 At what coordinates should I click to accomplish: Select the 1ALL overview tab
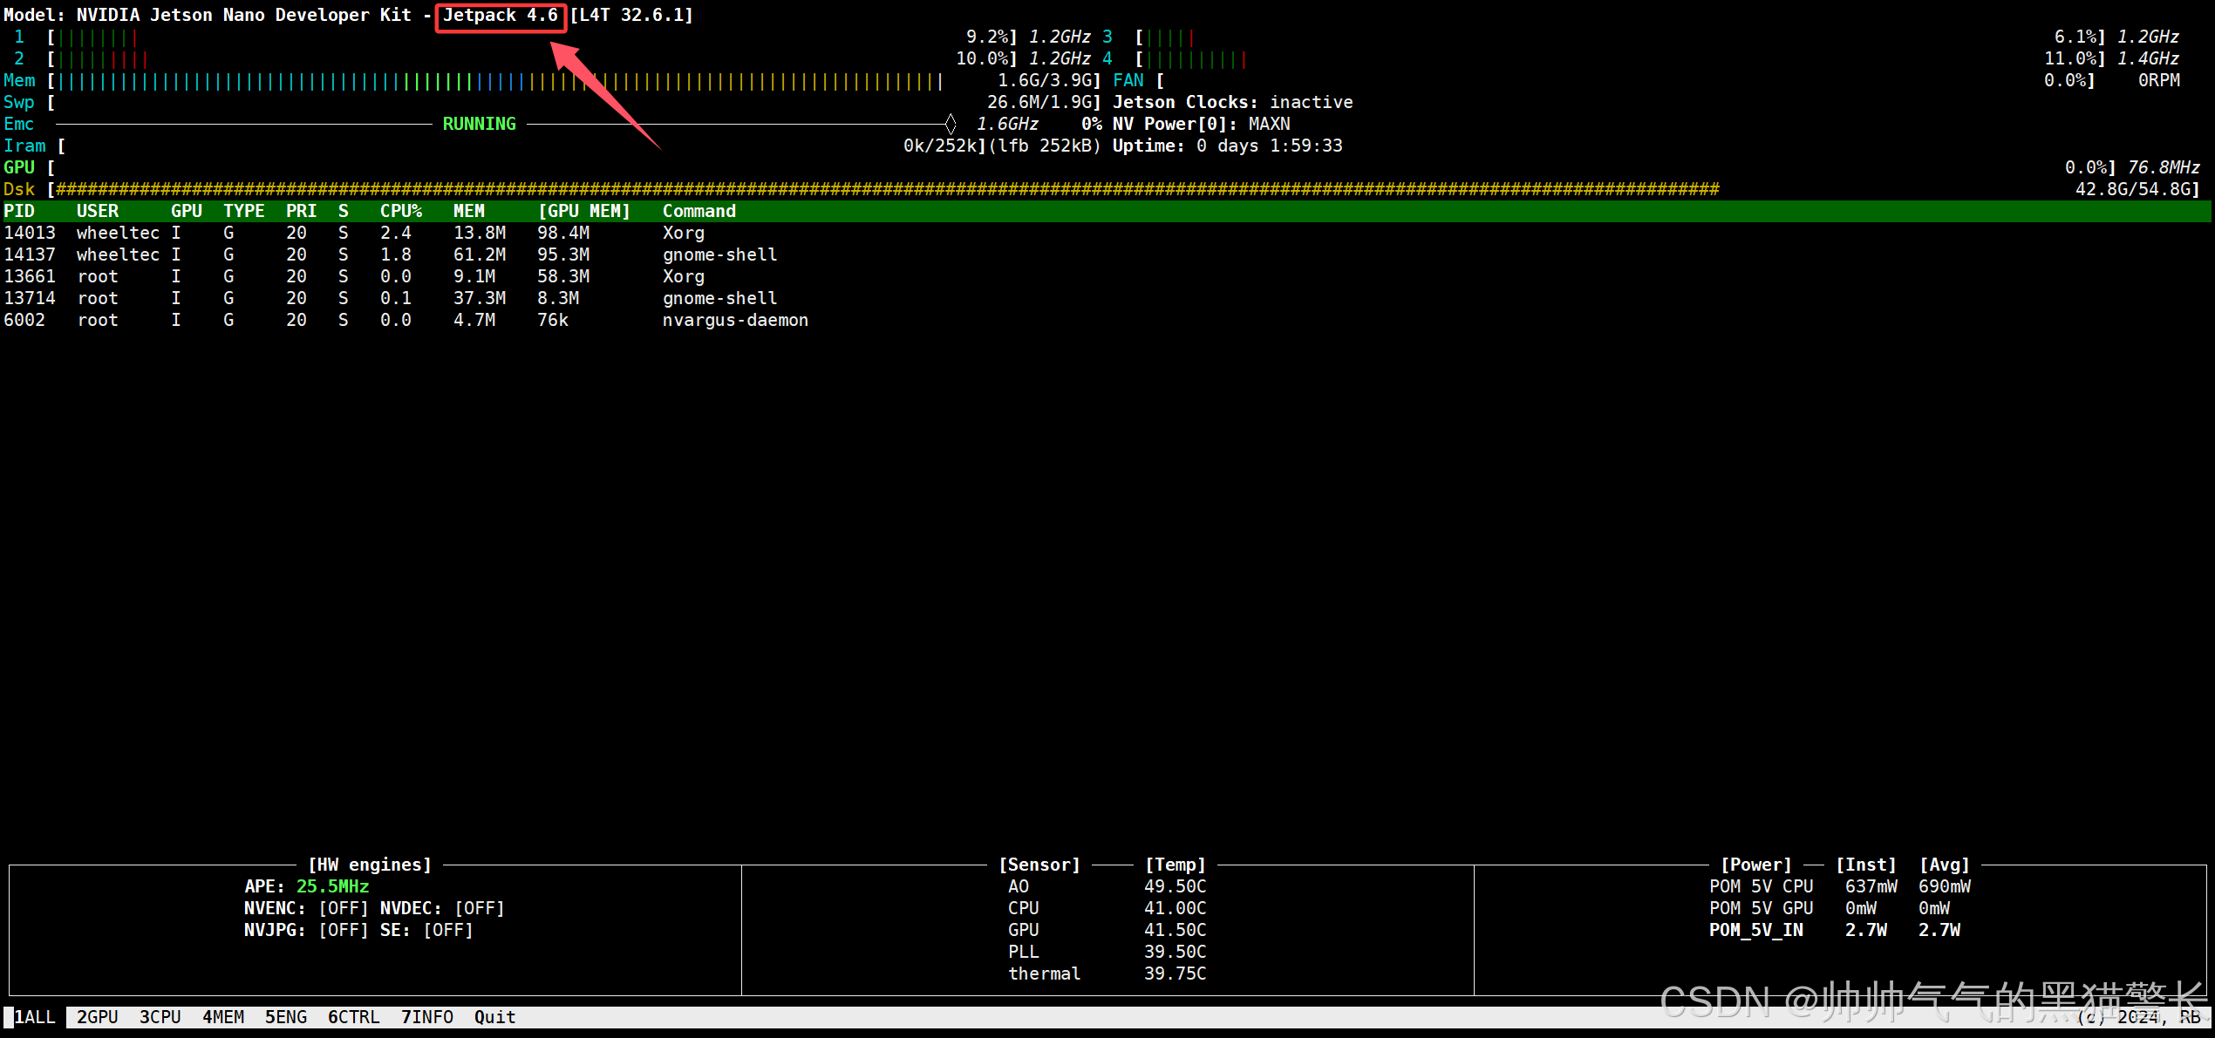coord(35,1017)
